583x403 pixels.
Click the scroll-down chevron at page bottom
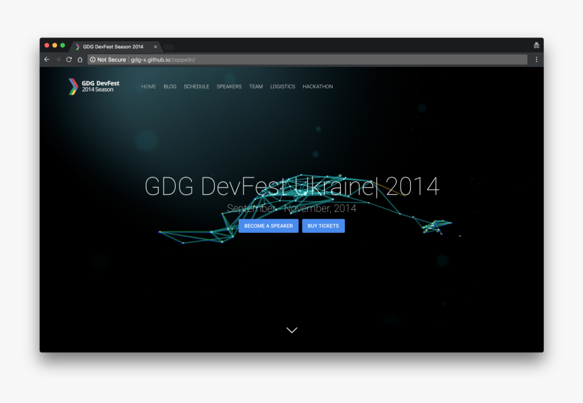point(292,331)
